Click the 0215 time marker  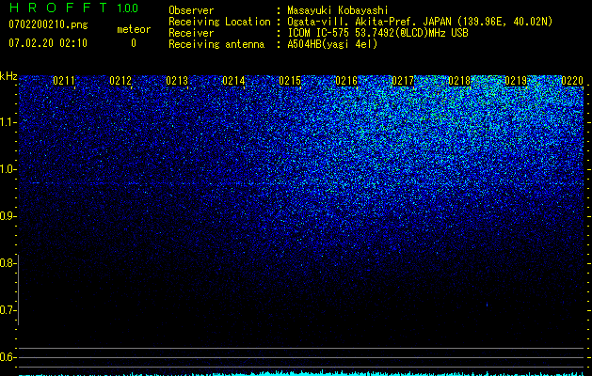pyautogui.click(x=290, y=81)
